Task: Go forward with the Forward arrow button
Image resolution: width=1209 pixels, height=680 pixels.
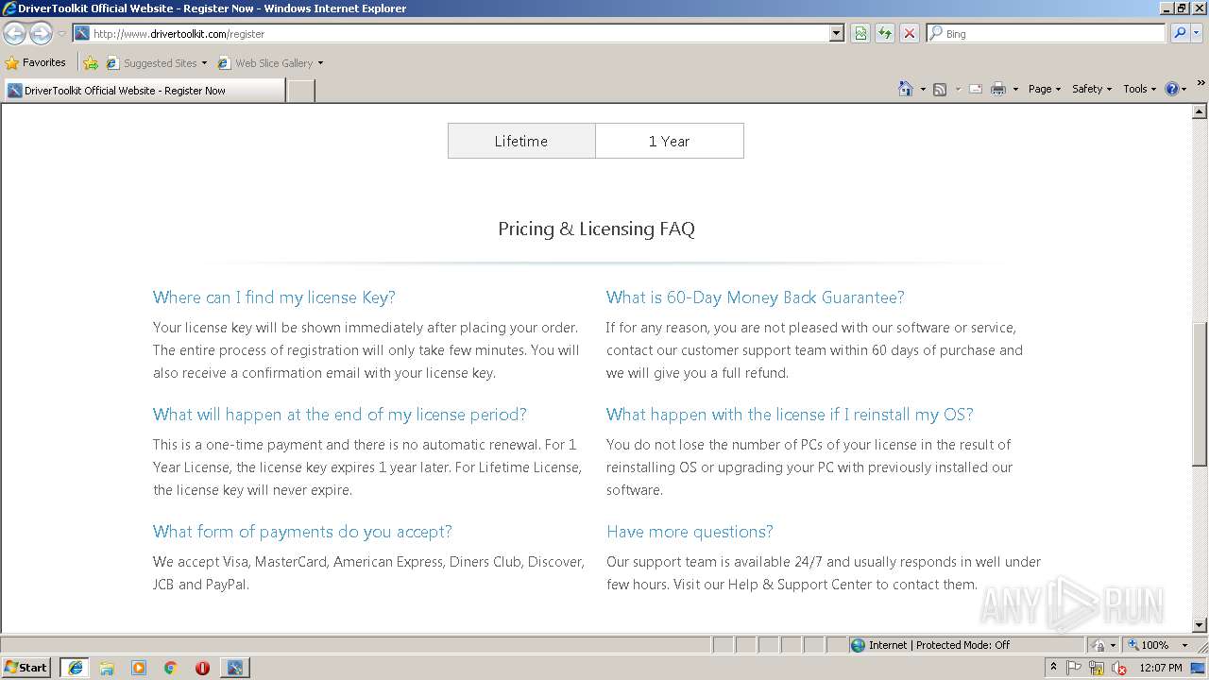Action: click(41, 34)
